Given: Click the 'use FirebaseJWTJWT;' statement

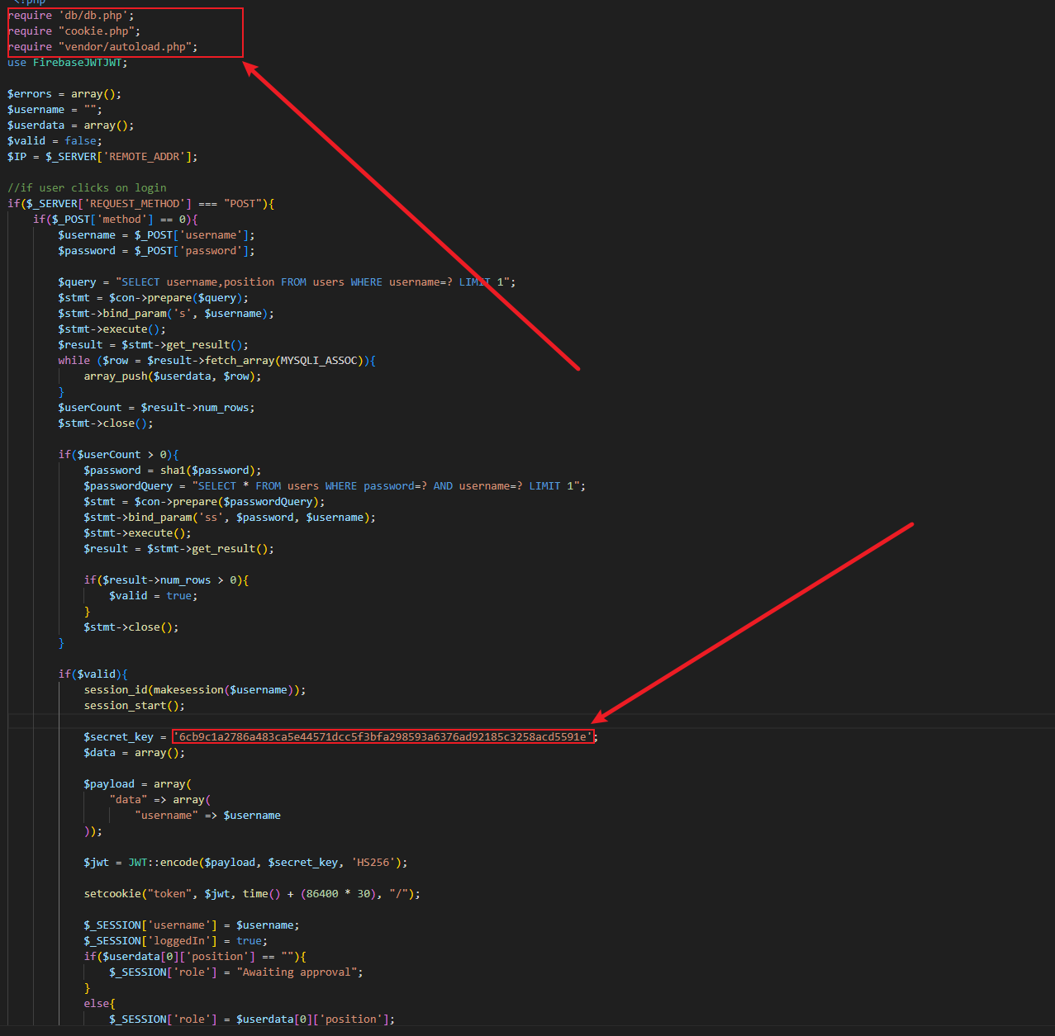Looking at the screenshot, I should (68, 63).
